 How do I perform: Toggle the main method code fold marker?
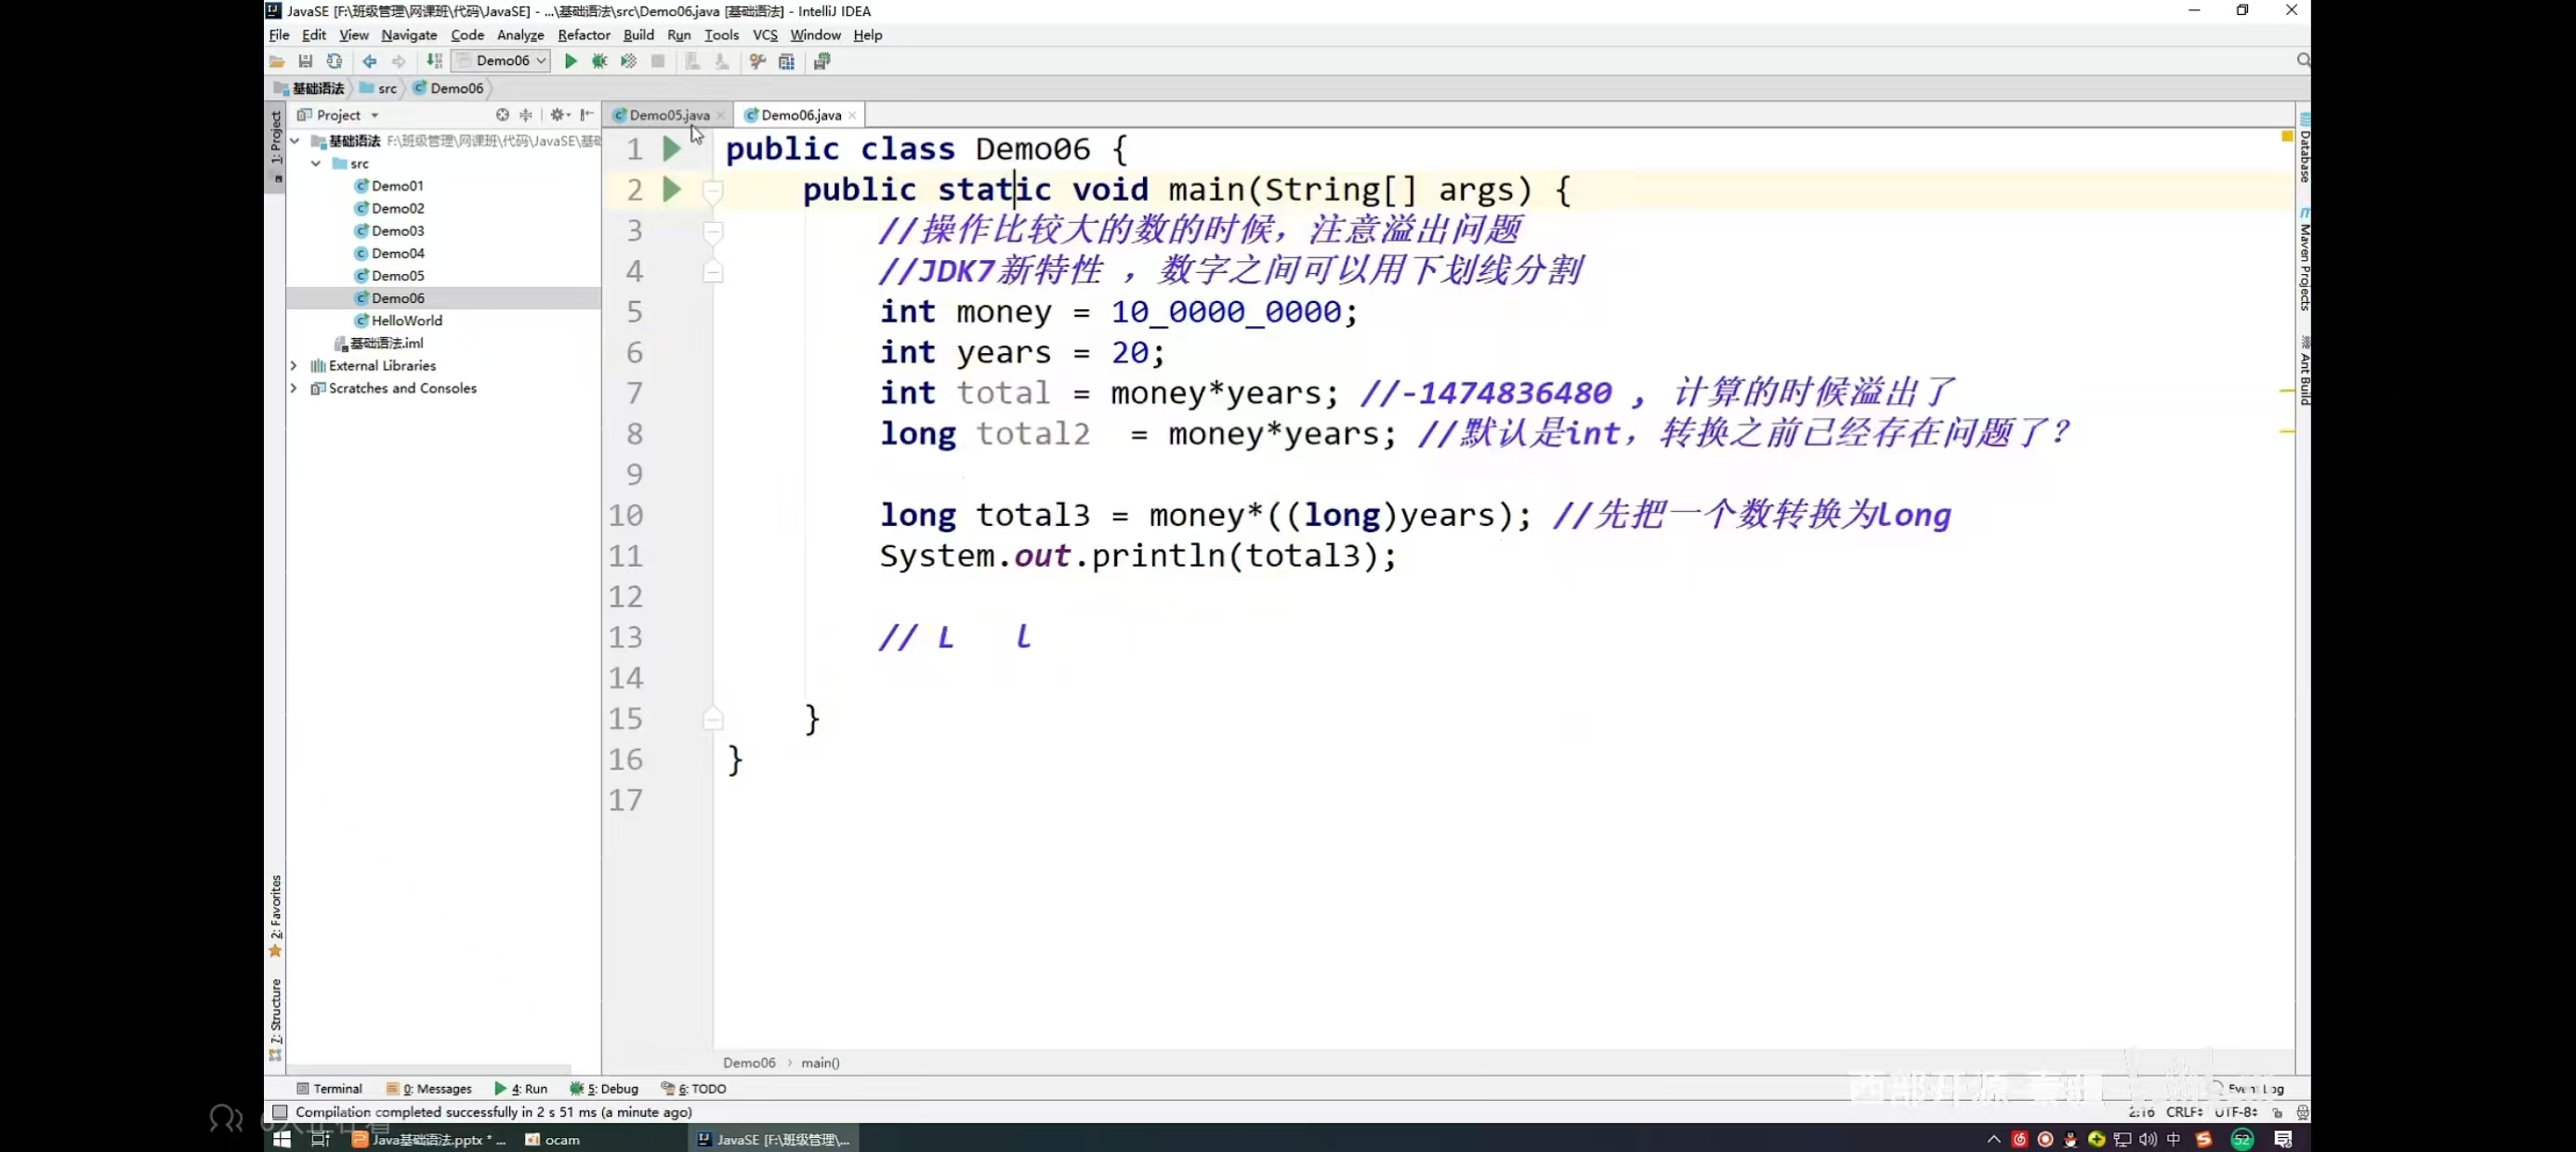713,190
